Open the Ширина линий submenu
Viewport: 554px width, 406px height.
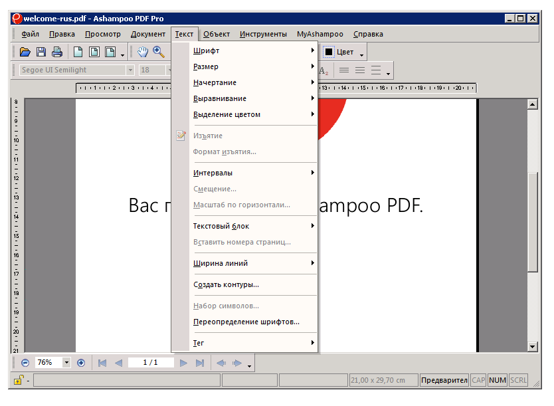(253, 263)
